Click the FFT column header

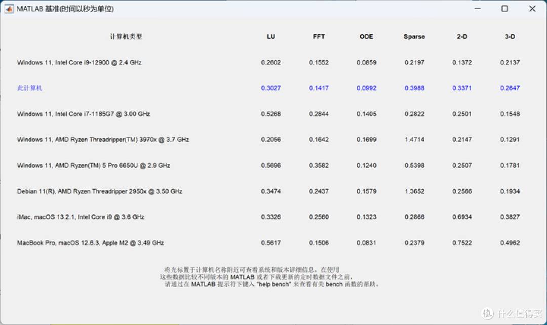[319, 36]
